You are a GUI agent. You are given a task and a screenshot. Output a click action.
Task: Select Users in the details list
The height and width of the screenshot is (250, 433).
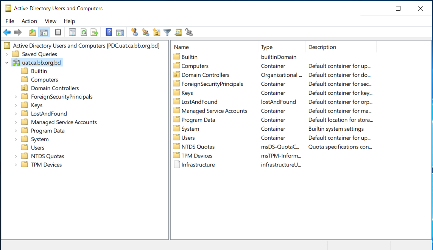tap(188, 137)
